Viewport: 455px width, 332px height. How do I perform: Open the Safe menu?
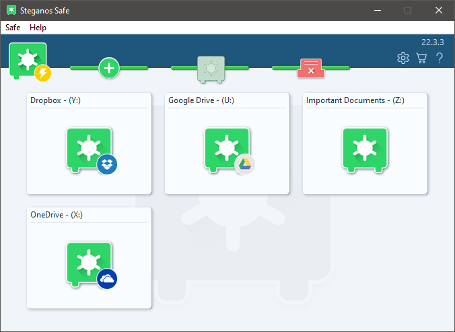13,28
